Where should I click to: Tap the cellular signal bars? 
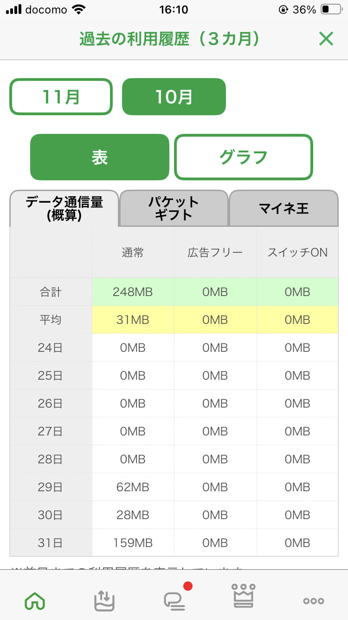click(x=14, y=10)
